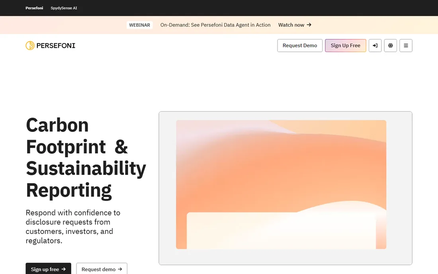Click the disclosure requests description paragraph

point(73,227)
